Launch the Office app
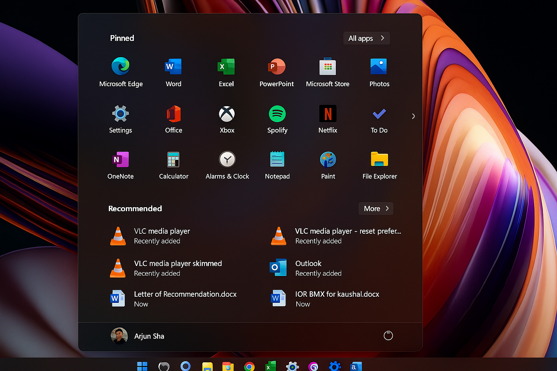The image size is (557, 371). (173, 119)
